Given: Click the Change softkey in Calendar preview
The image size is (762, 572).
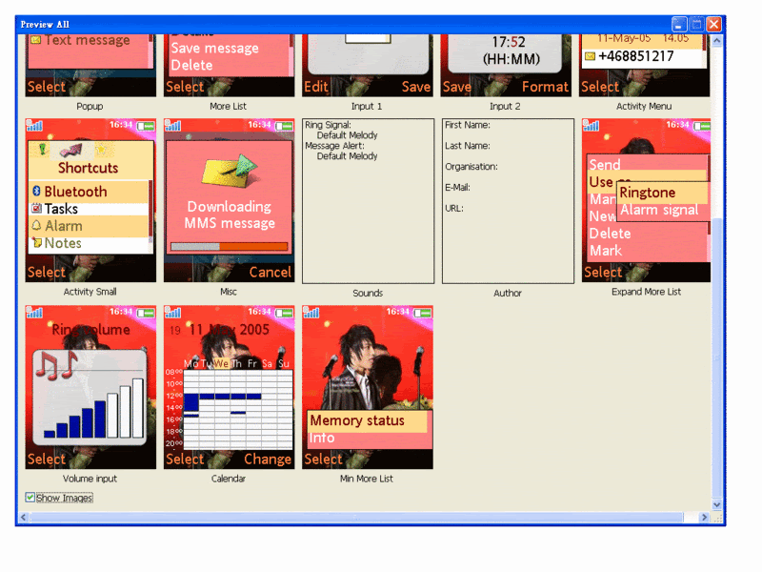Looking at the screenshot, I should point(268,460).
